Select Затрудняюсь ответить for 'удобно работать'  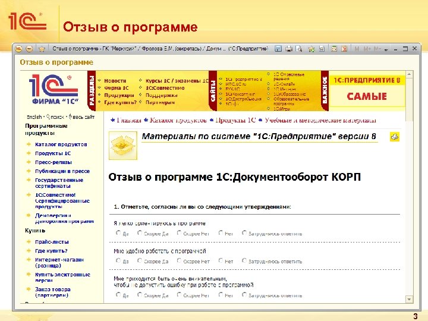244,261
